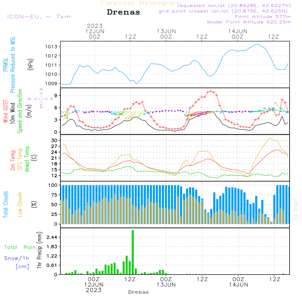Select 'requested lon,lat (20.8928E, 42.6227N)' text
The image size is (302, 302).
coord(234,5)
